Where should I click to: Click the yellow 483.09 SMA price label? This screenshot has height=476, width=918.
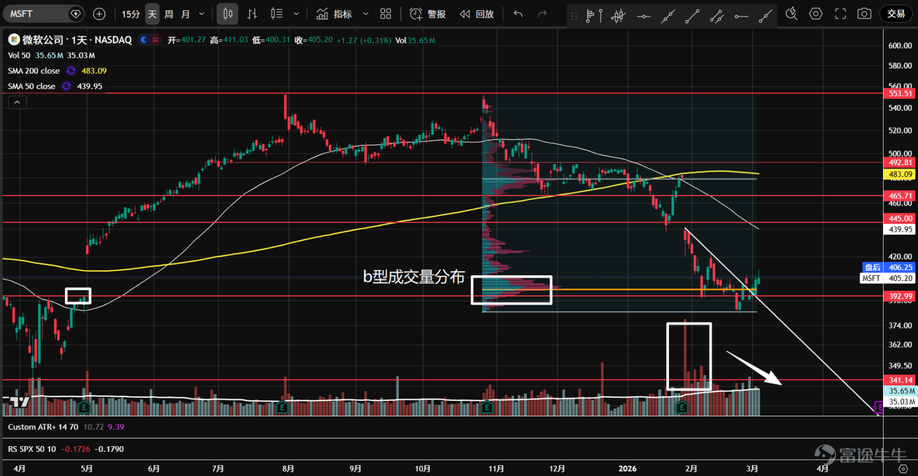pos(900,174)
